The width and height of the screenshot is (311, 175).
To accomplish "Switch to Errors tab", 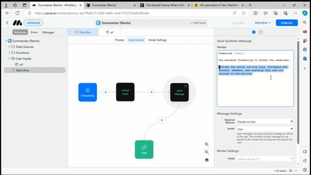I will click(34, 32).
